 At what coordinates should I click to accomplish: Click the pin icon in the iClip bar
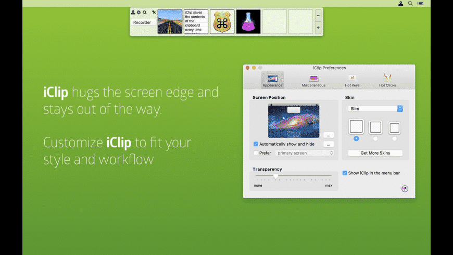pyautogui.click(x=154, y=12)
